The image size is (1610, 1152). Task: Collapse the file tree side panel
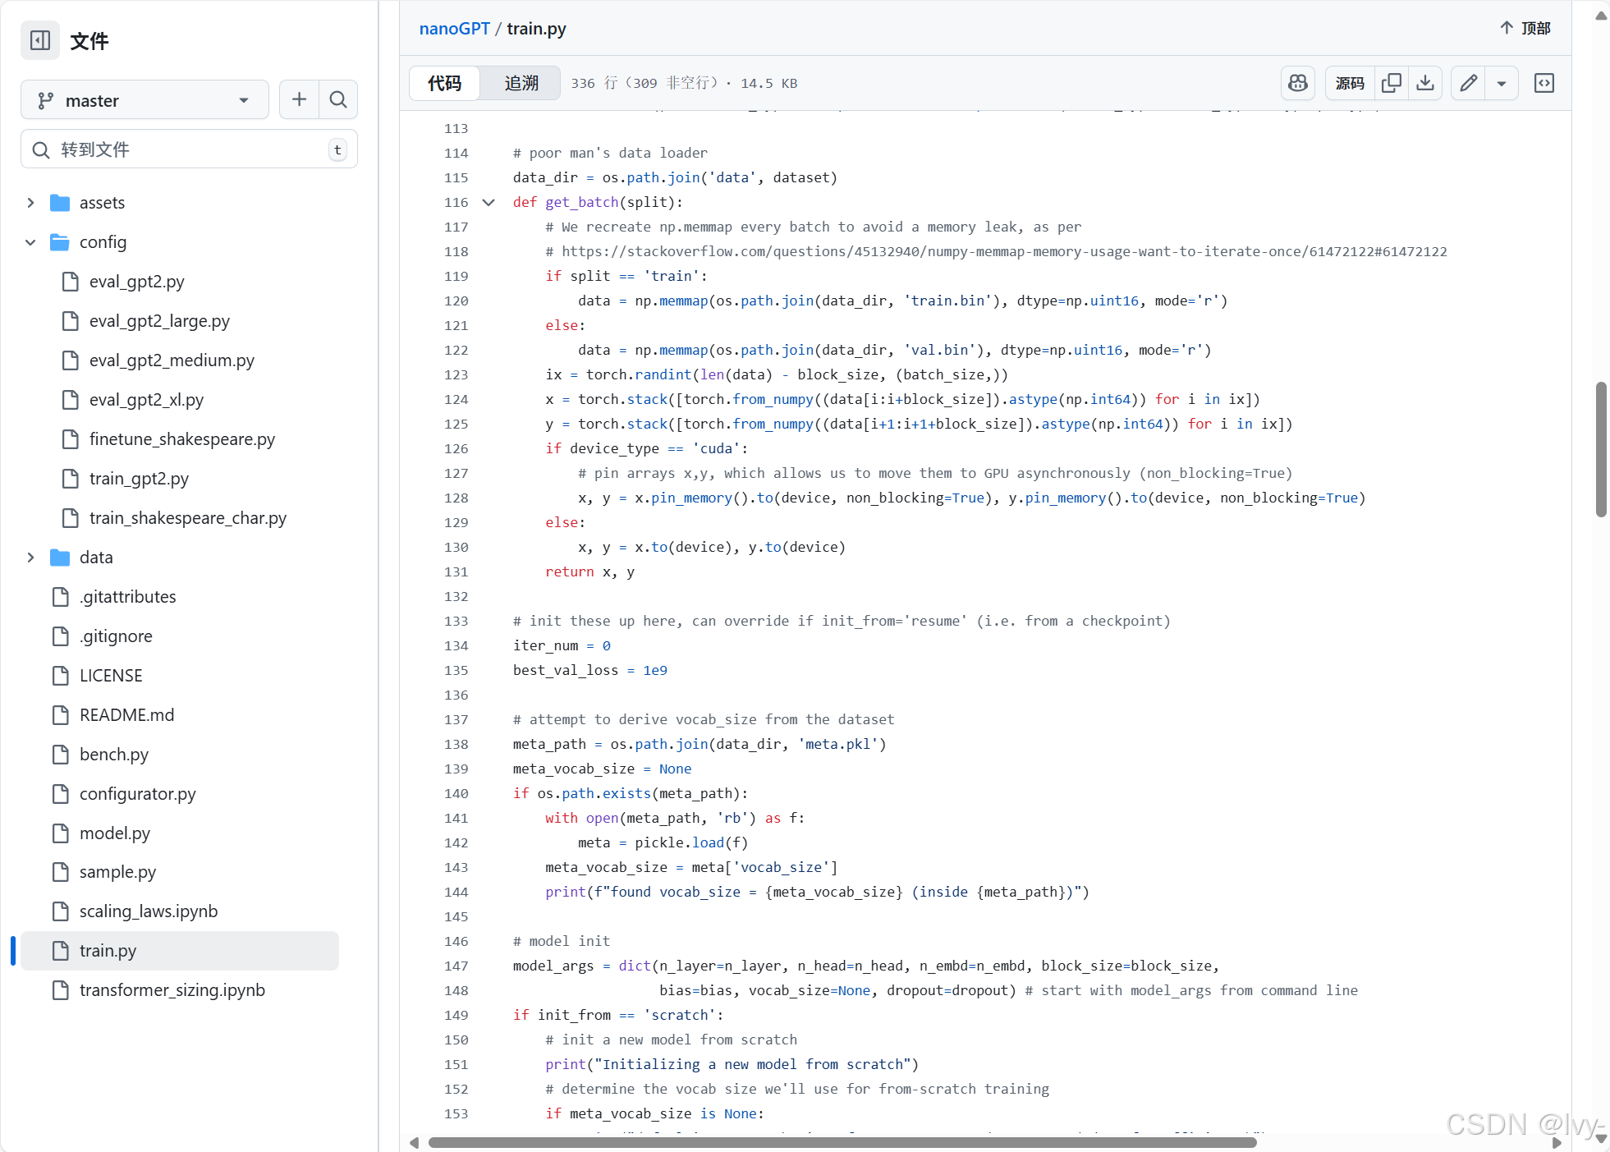[39, 40]
